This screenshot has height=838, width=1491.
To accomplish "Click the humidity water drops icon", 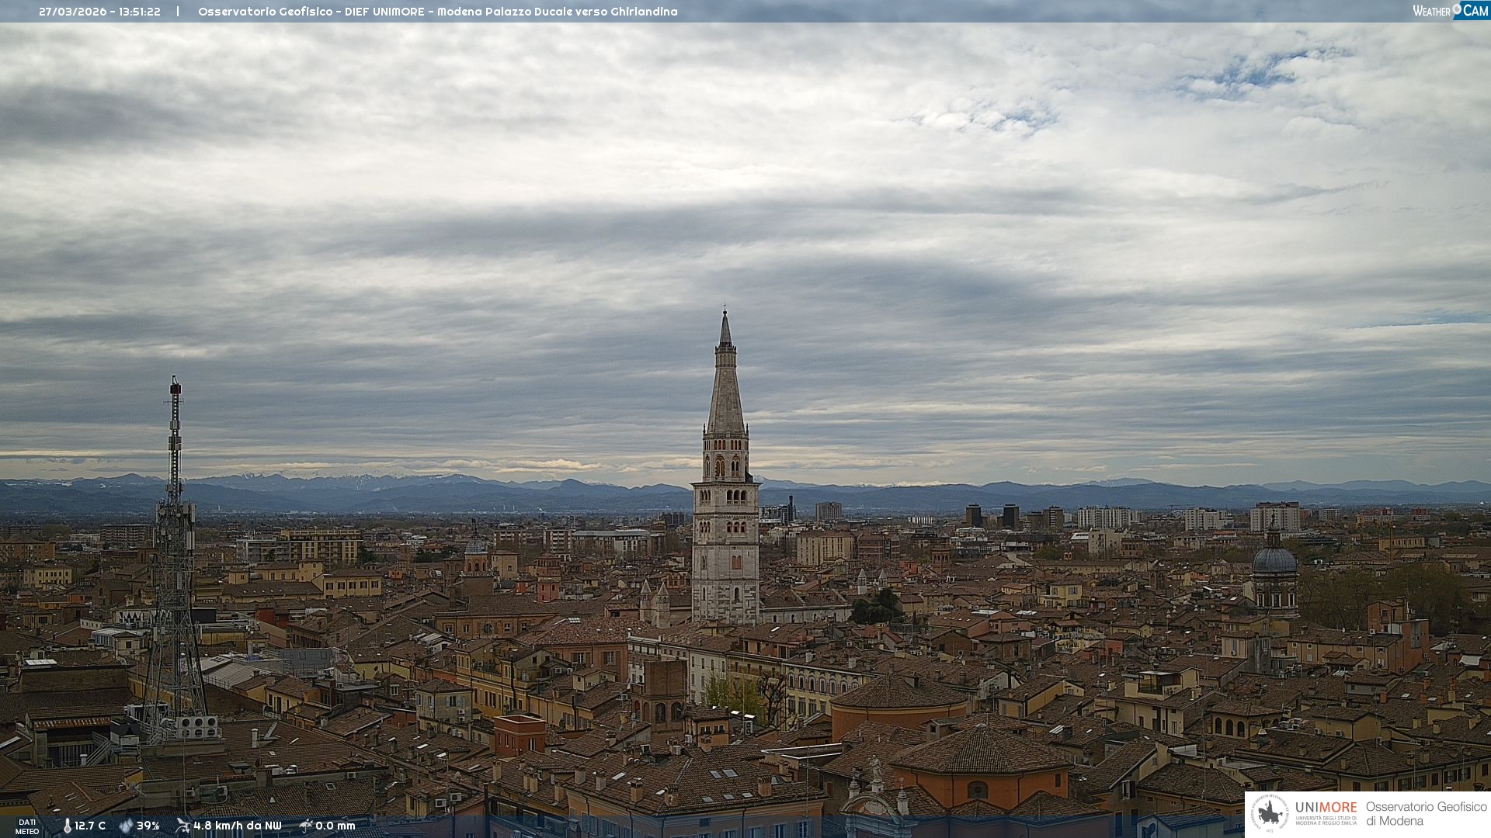I will (126, 826).
